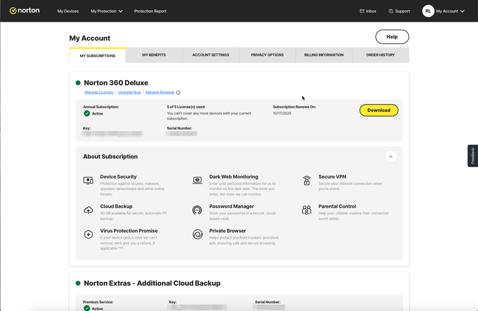Click the Password Manager icon

pos(197,210)
